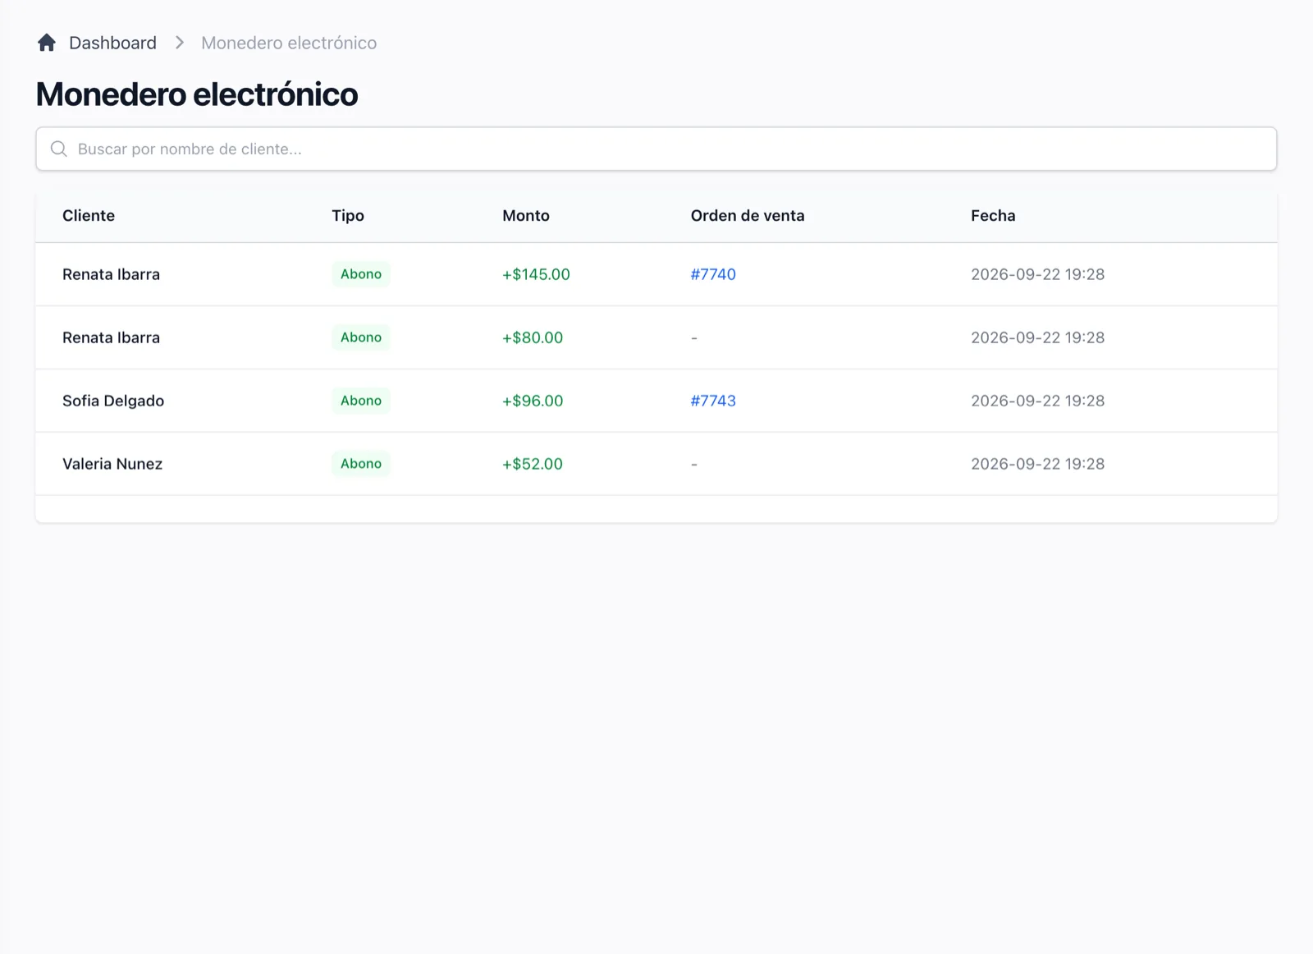1313x954 pixels.
Task: Click the date in Sofia Delgado row
Action: [x=1037, y=401]
